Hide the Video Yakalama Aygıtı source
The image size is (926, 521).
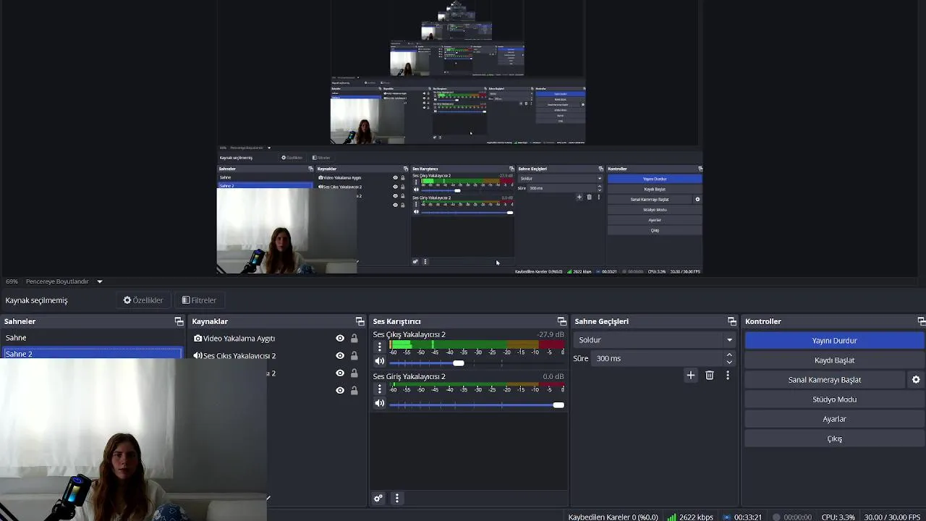(340, 338)
